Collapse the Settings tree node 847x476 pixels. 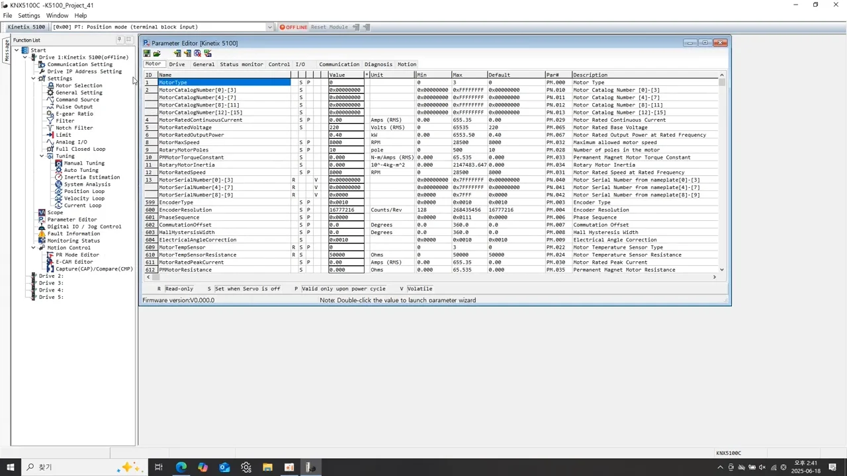33,79
